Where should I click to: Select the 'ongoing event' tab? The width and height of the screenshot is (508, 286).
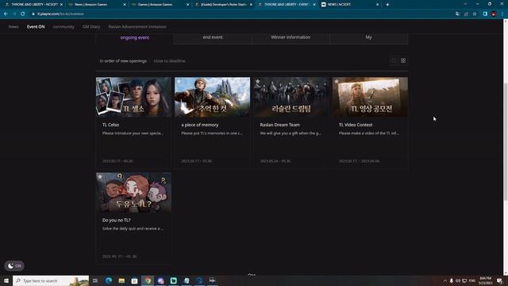pos(135,37)
